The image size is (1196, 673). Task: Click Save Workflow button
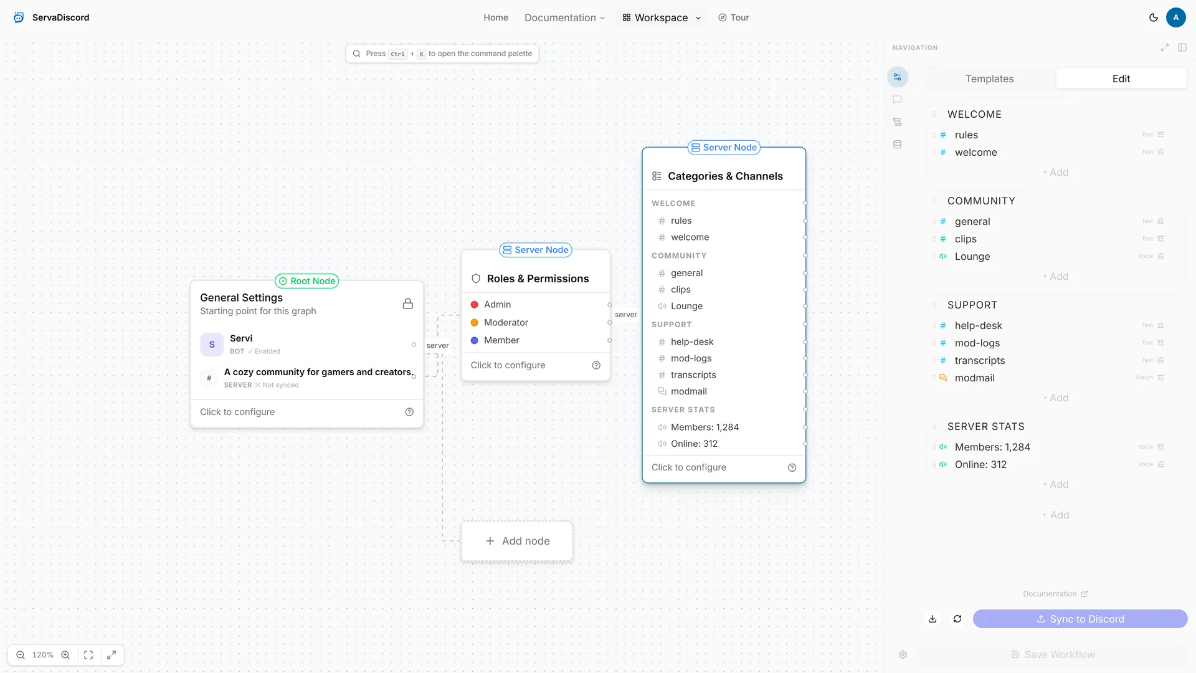(x=1052, y=655)
